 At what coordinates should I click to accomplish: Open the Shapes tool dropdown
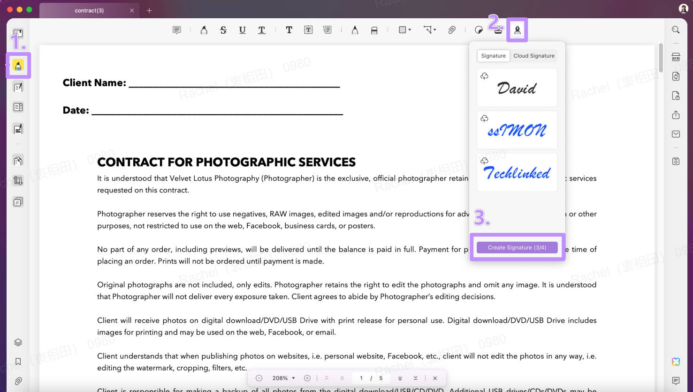pyautogui.click(x=404, y=30)
